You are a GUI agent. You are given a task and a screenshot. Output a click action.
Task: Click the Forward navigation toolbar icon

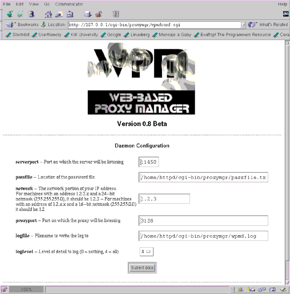pyautogui.click(x=20, y=14)
